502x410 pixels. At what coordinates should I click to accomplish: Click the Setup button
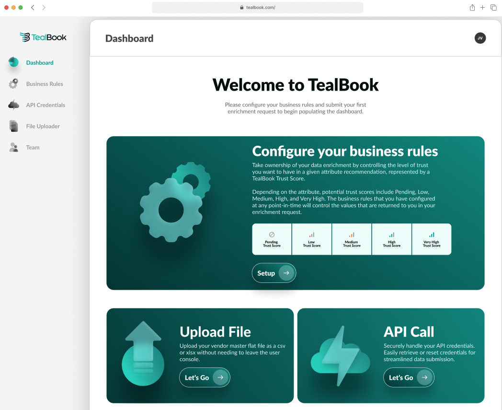tap(274, 273)
